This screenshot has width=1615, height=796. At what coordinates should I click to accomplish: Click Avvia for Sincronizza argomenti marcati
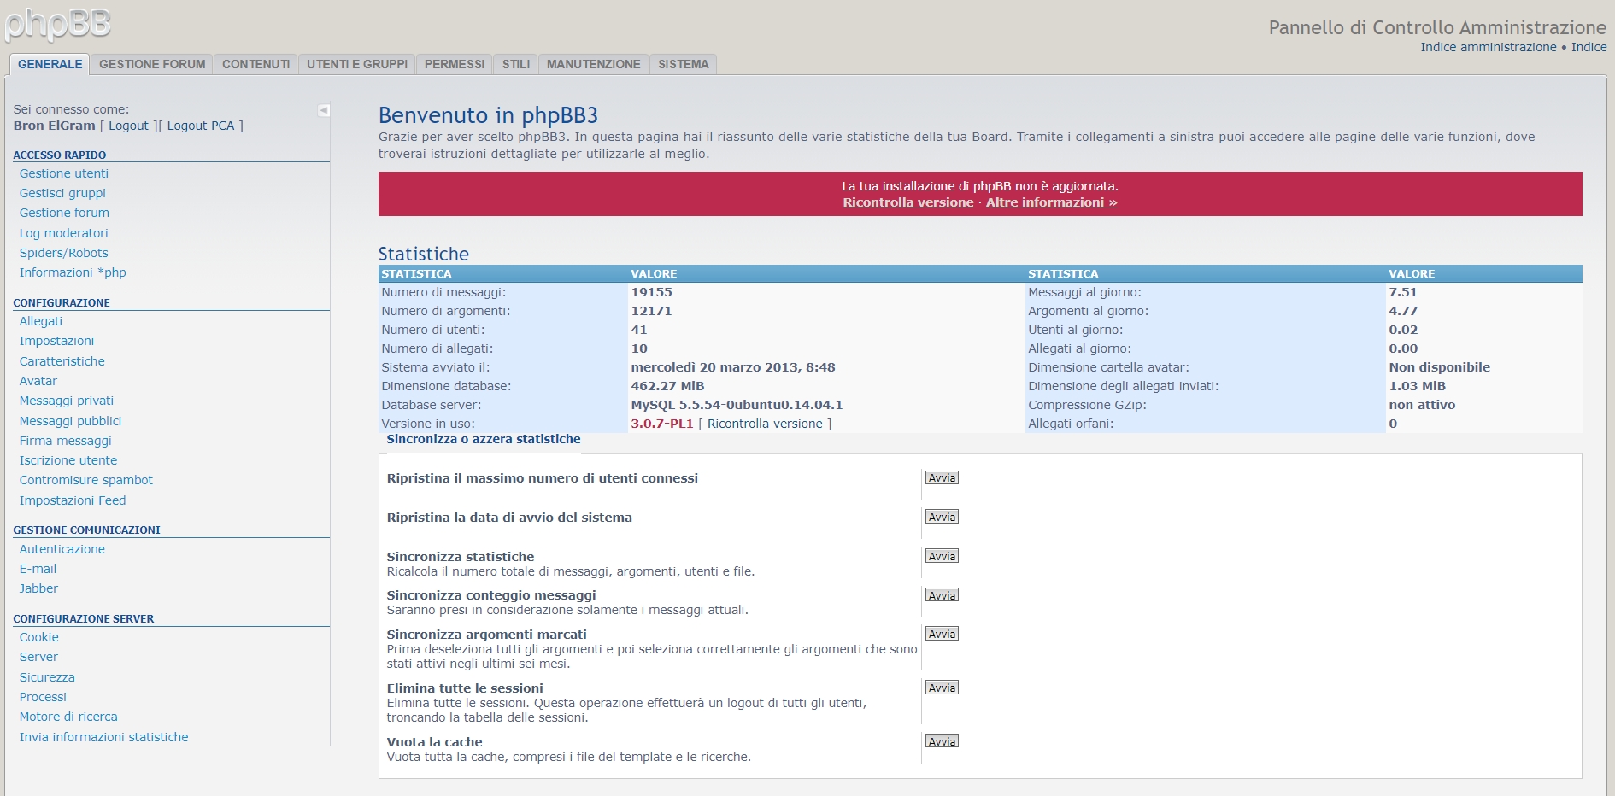(x=942, y=634)
